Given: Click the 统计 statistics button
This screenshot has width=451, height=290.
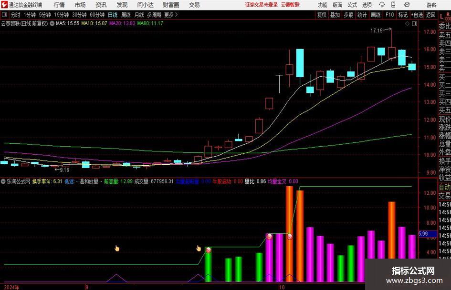Looking at the screenshot, I should pos(362,15).
